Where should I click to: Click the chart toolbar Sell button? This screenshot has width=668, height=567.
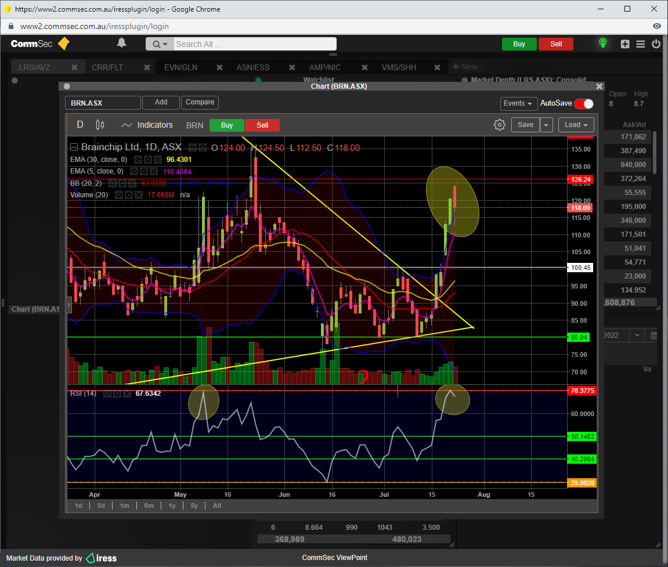tap(262, 125)
